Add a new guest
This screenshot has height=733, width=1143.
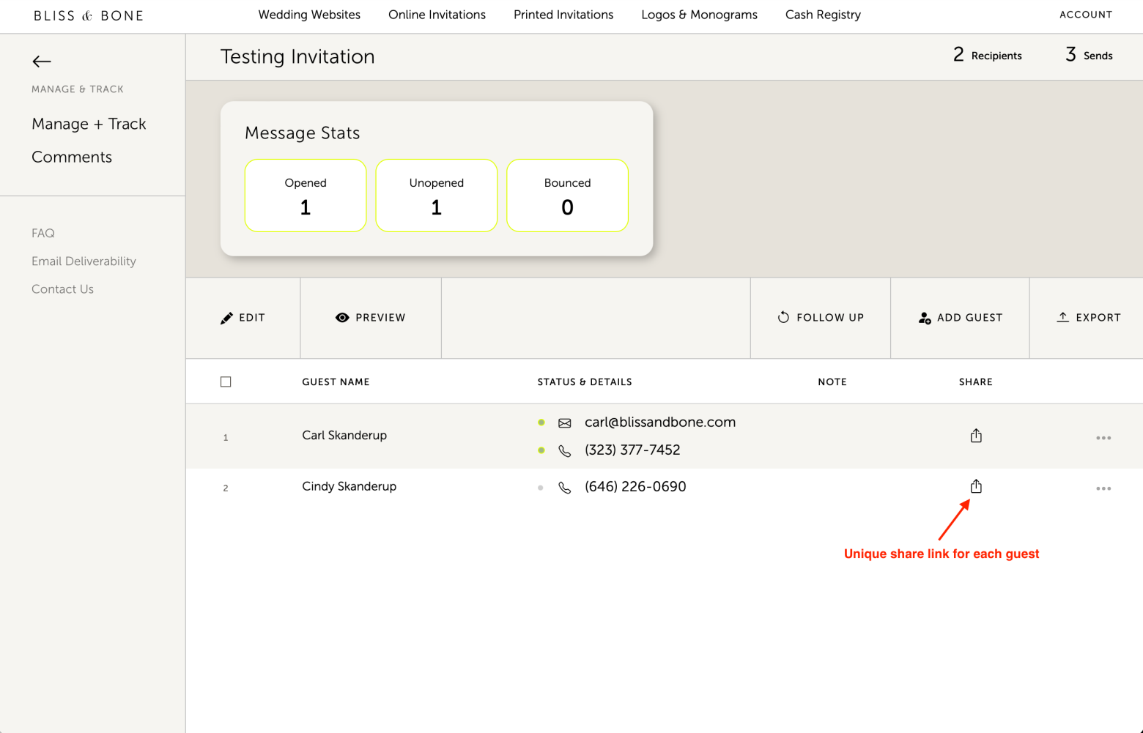(x=960, y=318)
